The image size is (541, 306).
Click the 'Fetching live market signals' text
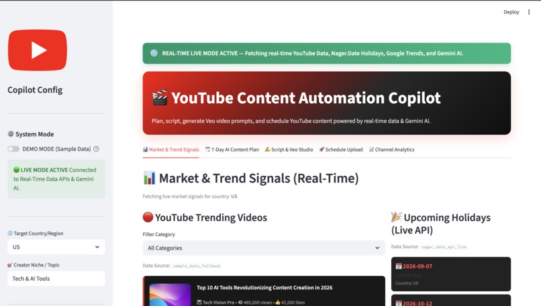[190, 197]
